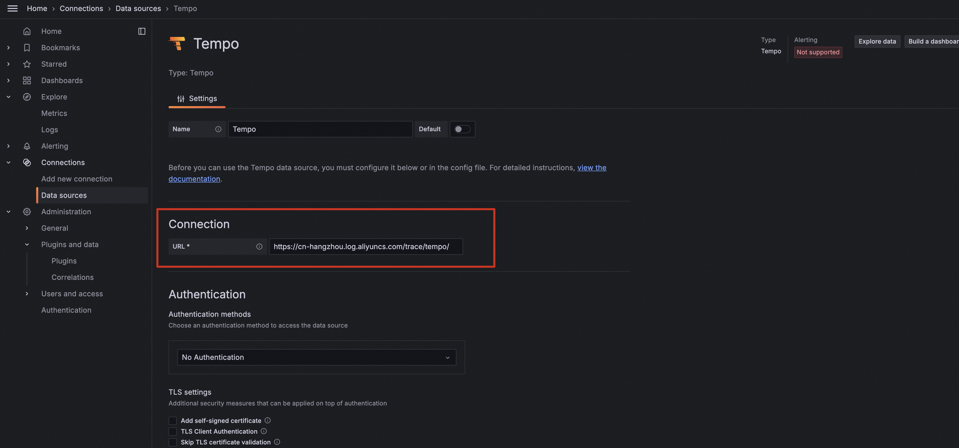
Task: Open Users and access in sidebar
Action: [x=72, y=294]
